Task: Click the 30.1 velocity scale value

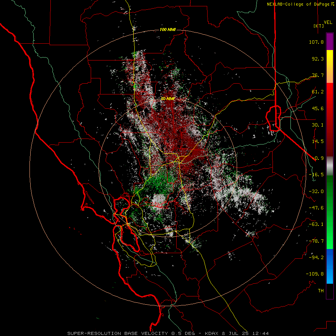Action: point(318,125)
